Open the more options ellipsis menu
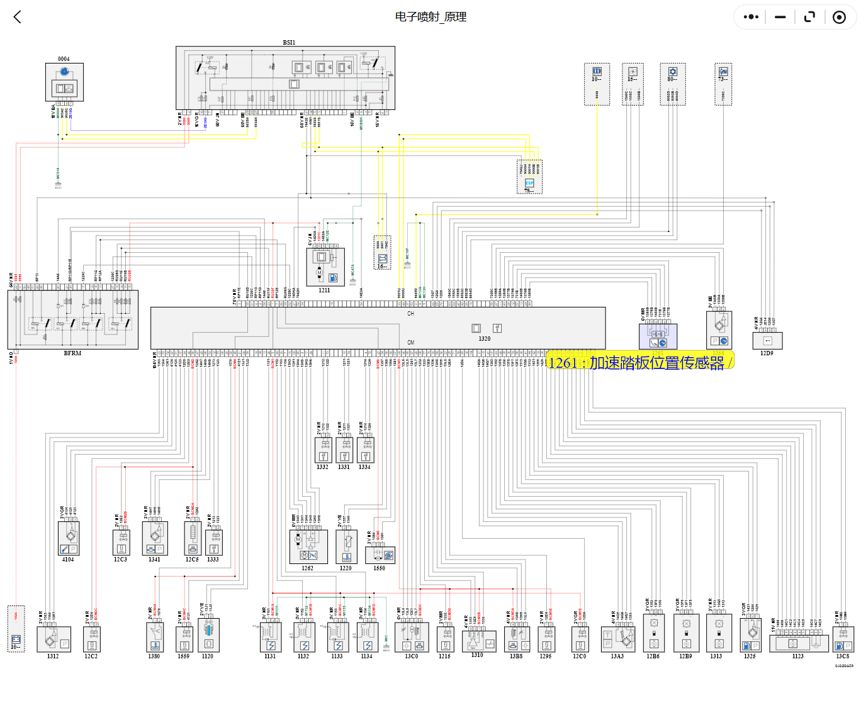The width and height of the screenshot is (861, 713). coord(750,17)
